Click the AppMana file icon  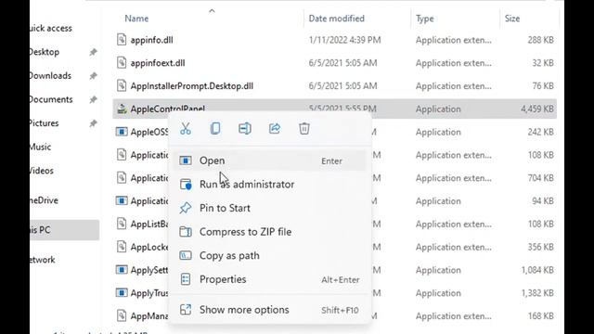(x=122, y=315)
